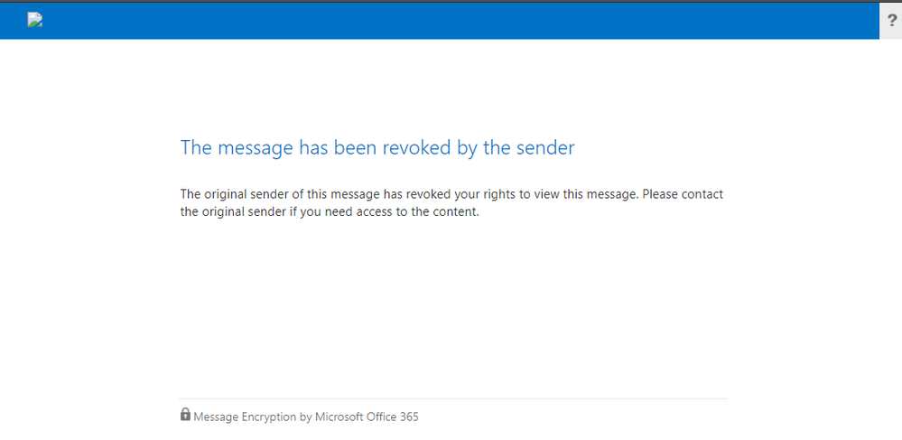Click the blue header banner bar
Viewport: 902px width, 440px height.
tap(451, 21)
